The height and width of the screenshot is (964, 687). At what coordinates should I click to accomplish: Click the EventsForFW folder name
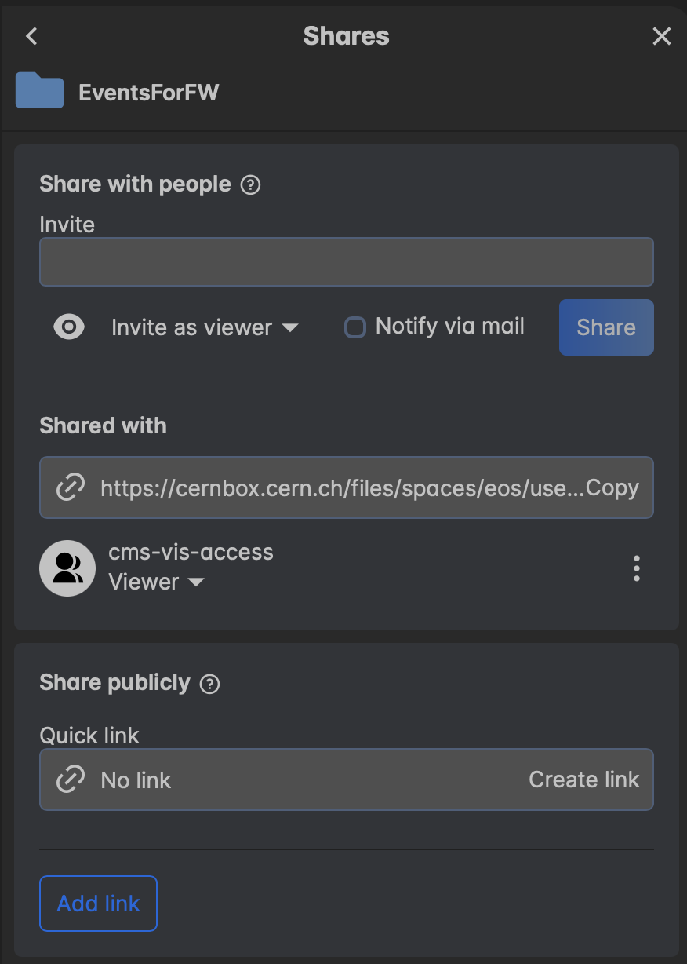tap(148, 93)
